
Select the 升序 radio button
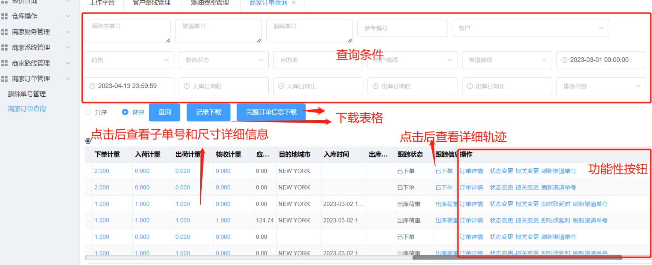pyautogui.click(x=88, y=112)
